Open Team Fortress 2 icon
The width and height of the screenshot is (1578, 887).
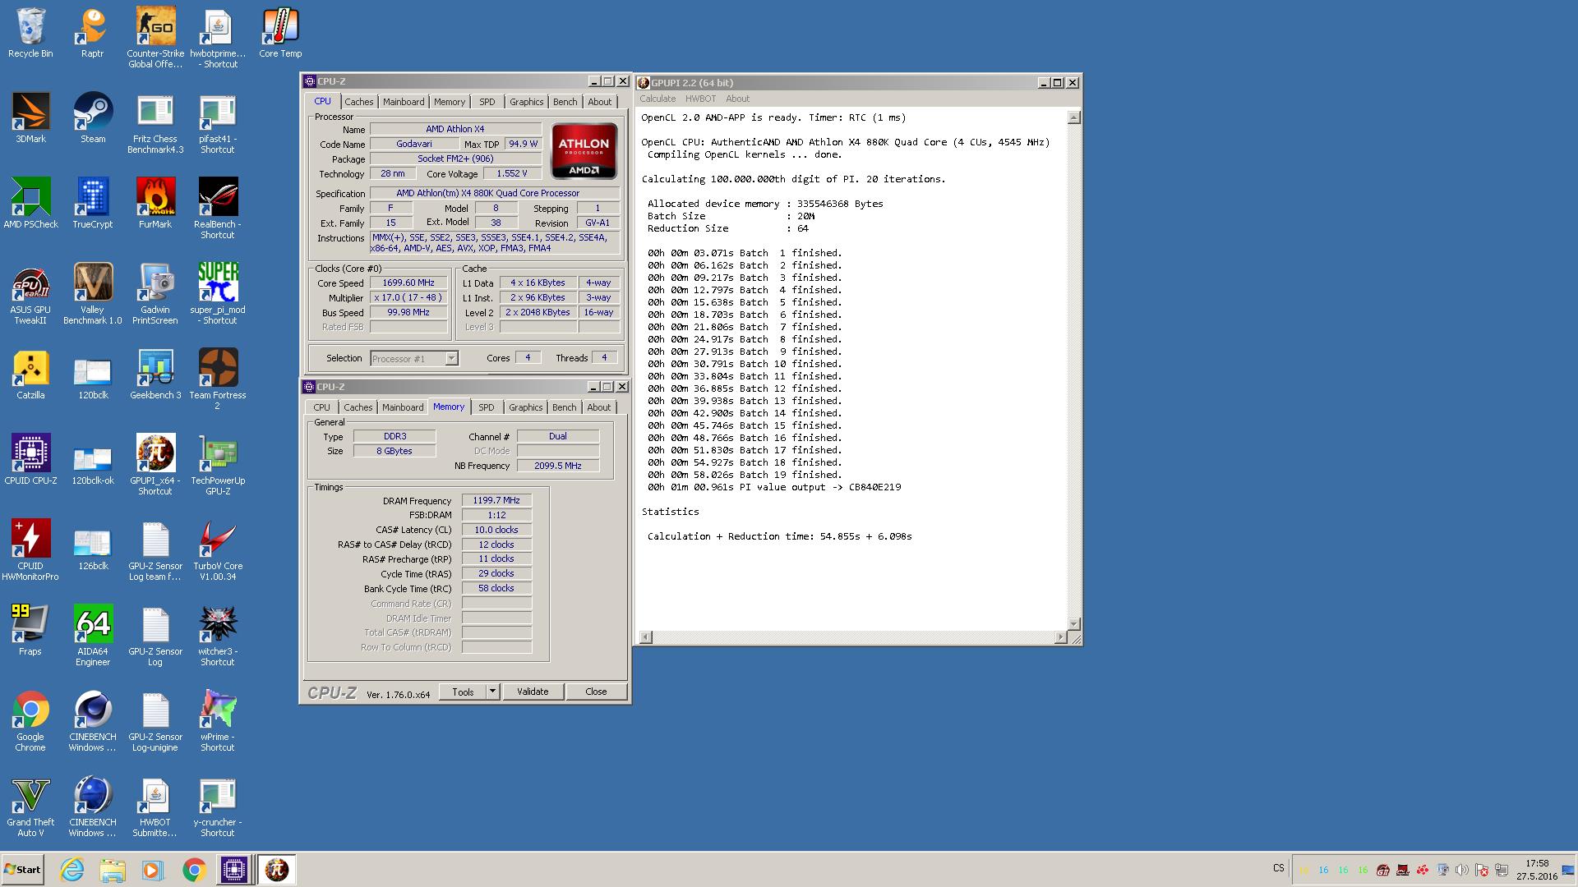(218, 379)
